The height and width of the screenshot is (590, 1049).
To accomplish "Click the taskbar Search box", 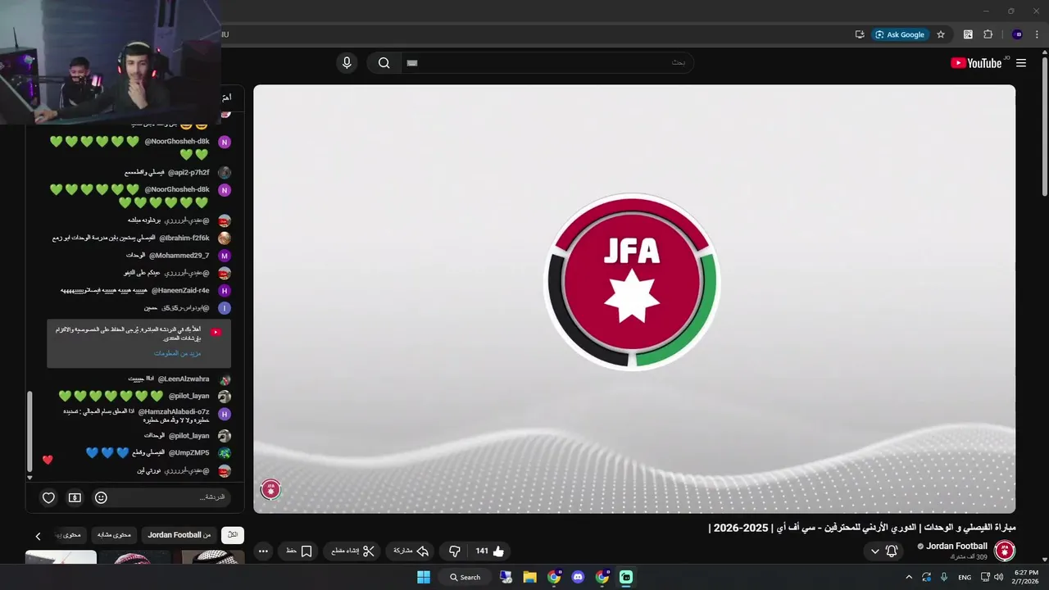I will [465, 577].
